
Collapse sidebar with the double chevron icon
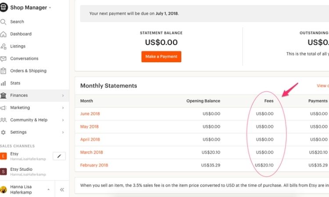click(x=62, y=190)
